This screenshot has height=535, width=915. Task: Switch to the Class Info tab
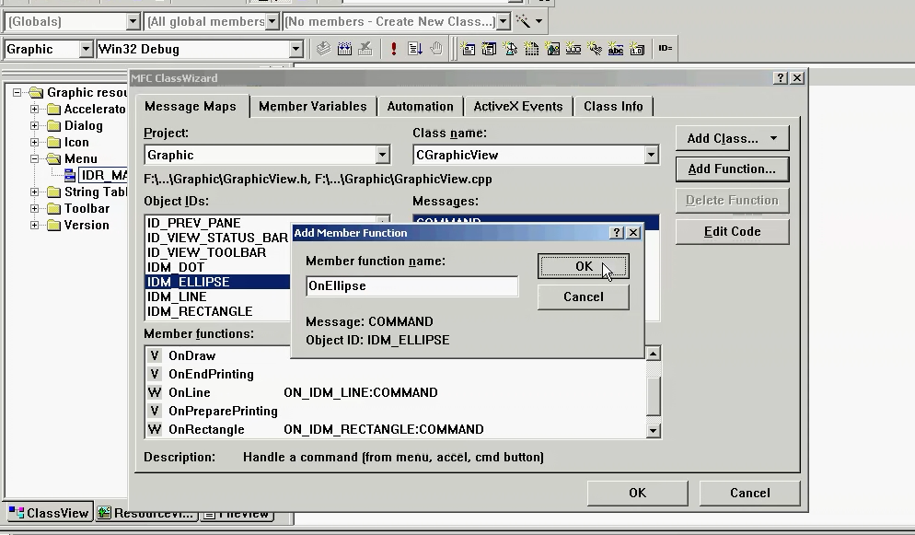613,106
